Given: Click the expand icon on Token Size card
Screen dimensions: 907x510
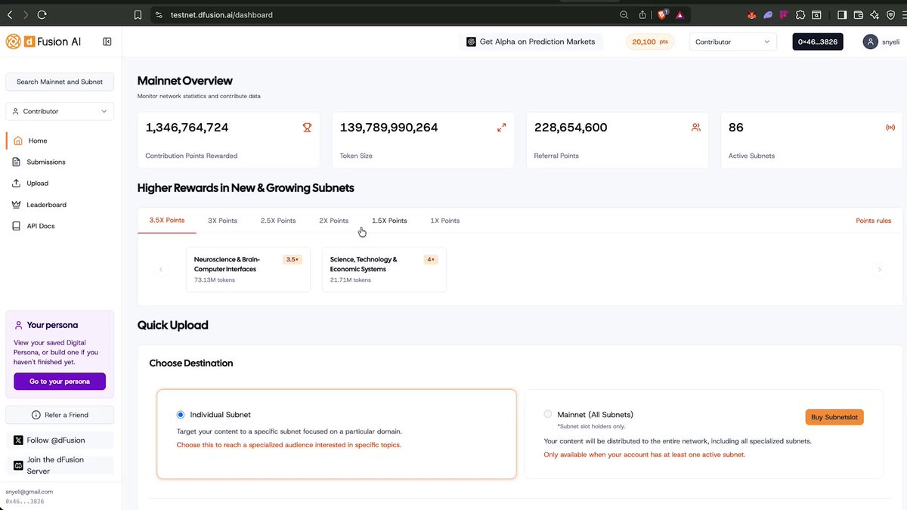Looking at the screenshot, I should (501, 128).
